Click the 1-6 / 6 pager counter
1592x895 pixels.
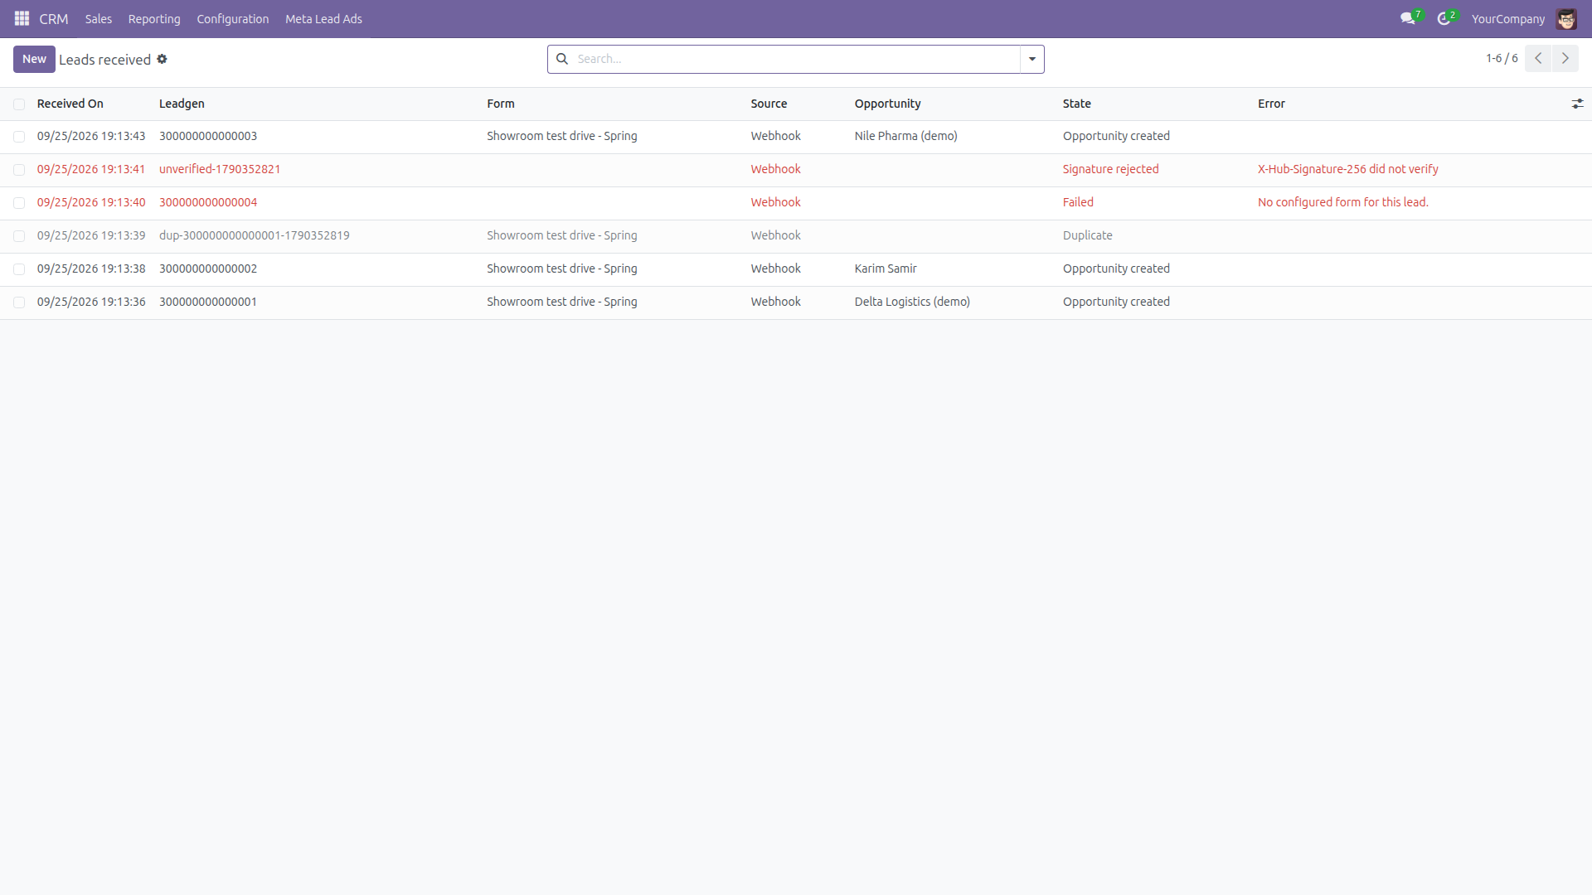pos(1502,58)
